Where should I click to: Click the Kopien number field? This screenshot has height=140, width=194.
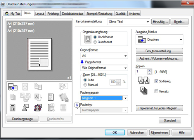coord(142,72)
